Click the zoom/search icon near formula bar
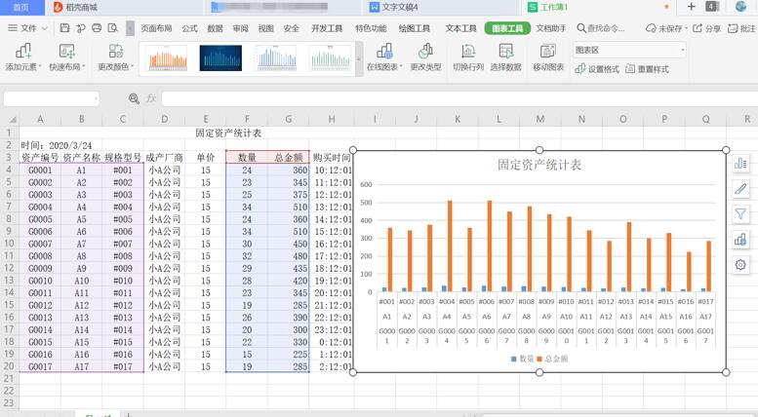 [134, 98]
